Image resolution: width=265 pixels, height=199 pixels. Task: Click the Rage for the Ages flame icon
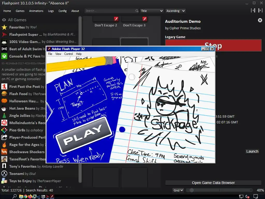pyautogui.click(x=4, y=145)
